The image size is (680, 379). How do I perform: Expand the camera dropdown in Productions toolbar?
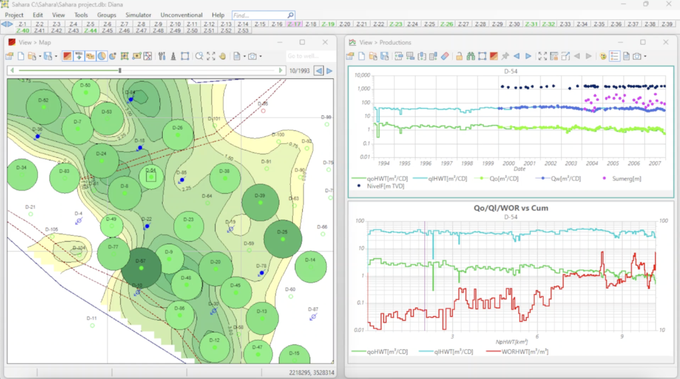tap(645, 56)
